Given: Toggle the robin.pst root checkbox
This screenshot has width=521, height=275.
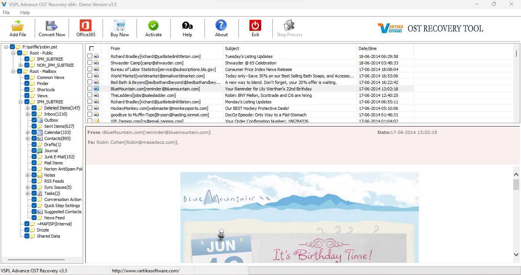Looking at the screenshot, I should (x=12, y=47).
